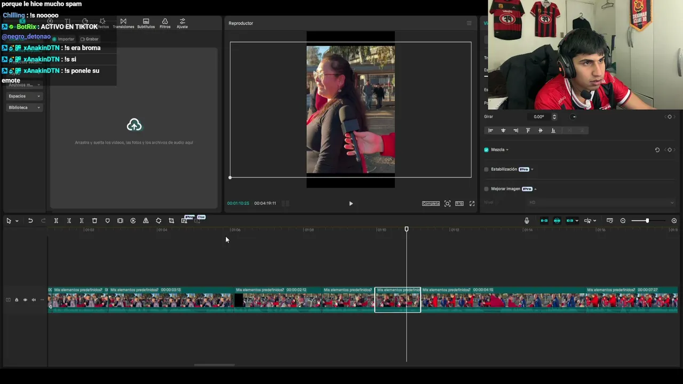683x384 pixels.
Task: Align the clip to the right
Action: click(x=515, y=131)
